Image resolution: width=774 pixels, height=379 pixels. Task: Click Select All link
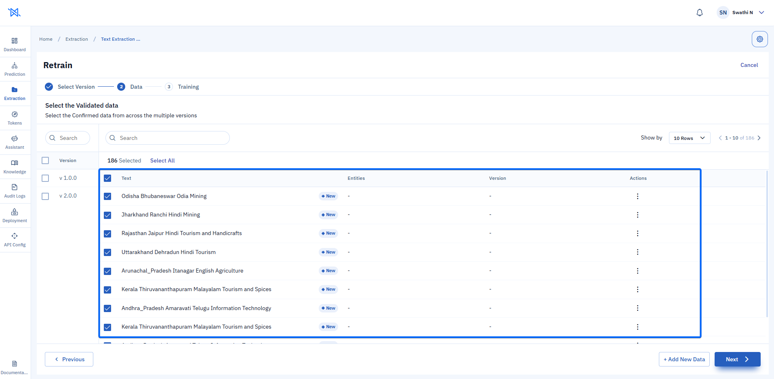point(162,160)
